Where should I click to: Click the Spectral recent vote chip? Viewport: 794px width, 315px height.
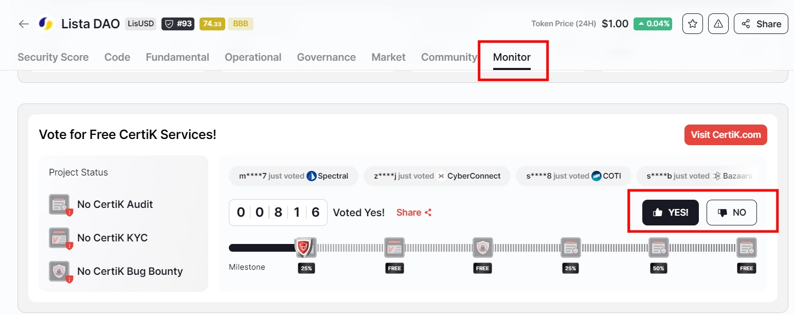click(x=294, y=176)
